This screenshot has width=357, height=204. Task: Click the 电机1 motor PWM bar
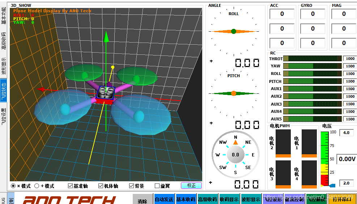[x=309, y=143]
